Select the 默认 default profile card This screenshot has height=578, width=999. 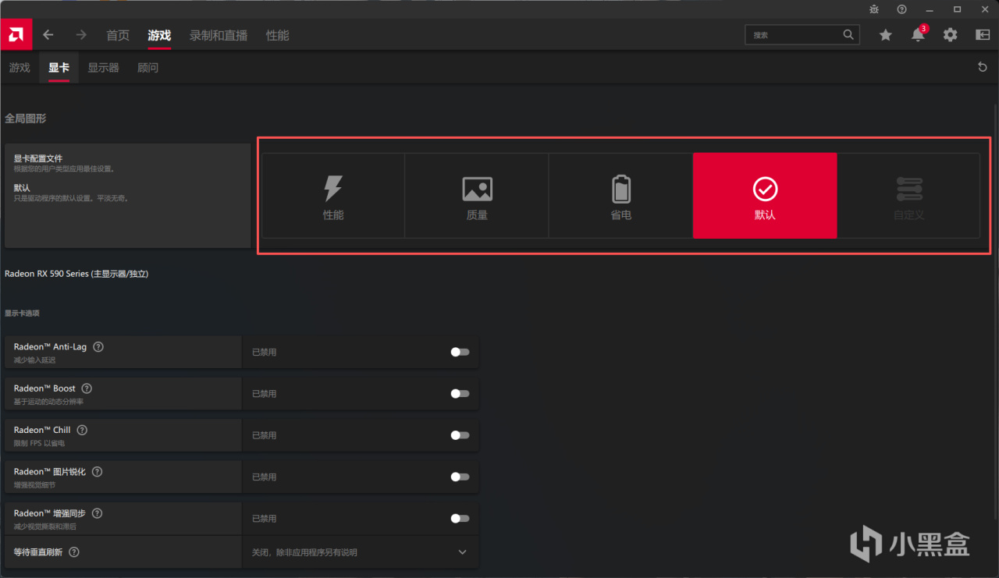pos(765,196)
